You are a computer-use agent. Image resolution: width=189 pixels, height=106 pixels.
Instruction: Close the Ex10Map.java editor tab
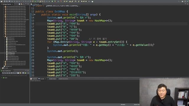pyautogui.click(x=41, y=4)
